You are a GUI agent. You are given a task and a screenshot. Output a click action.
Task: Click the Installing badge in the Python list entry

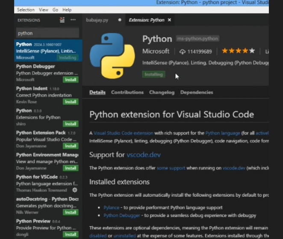click(68, 58)
